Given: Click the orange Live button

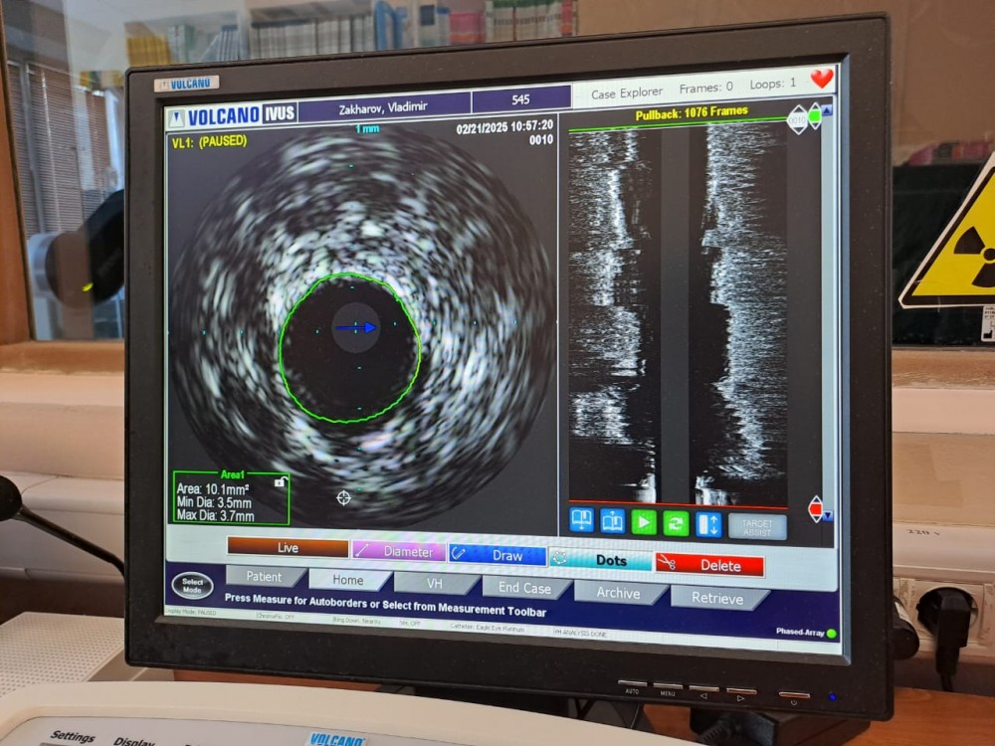Looking at the screenshot, I should click(x=288, y=547).
